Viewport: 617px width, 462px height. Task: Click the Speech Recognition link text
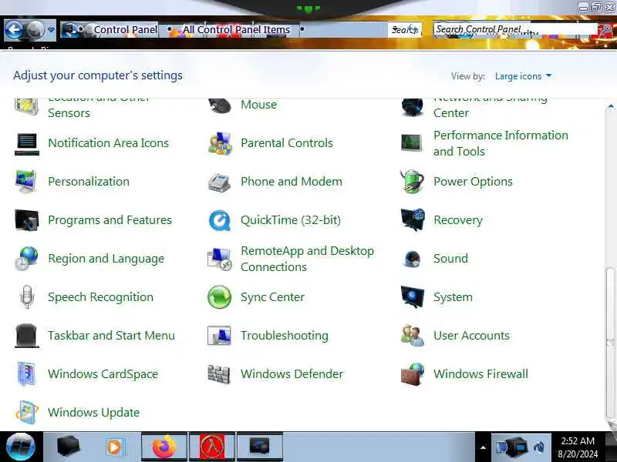101,297
